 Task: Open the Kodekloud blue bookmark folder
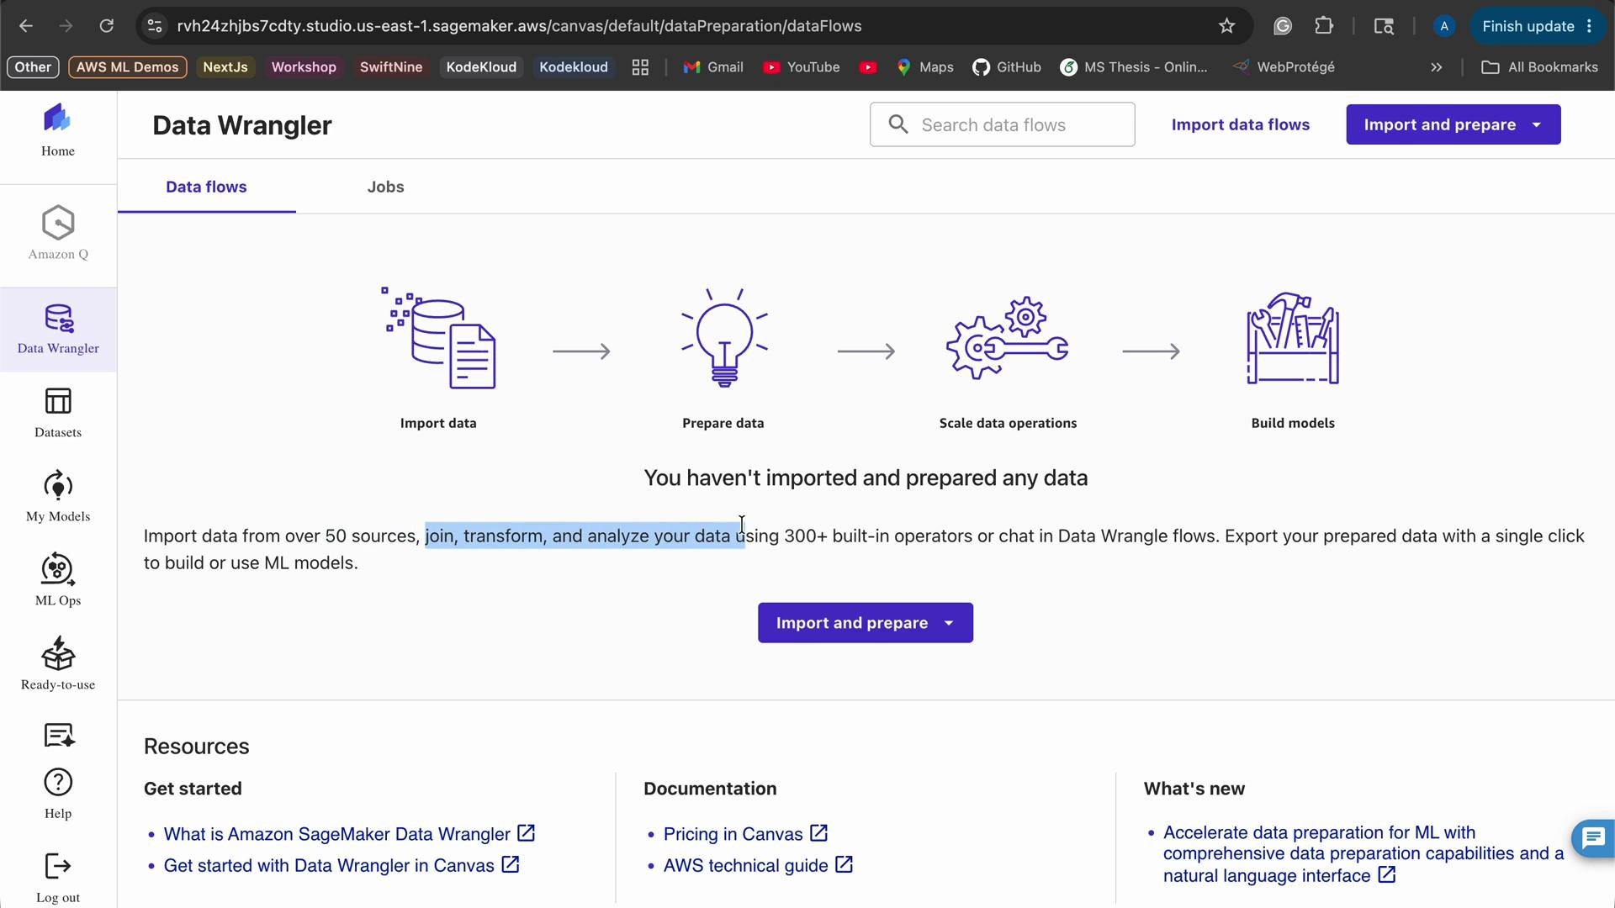[x=574, y=67]
